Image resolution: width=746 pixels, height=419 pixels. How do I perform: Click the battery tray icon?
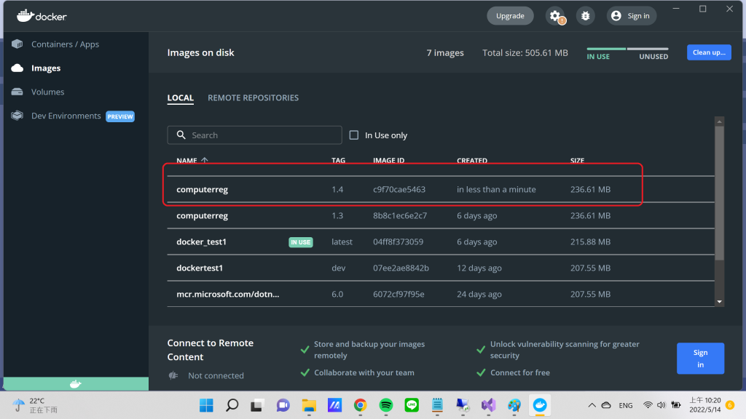click(x=676, y=405)
